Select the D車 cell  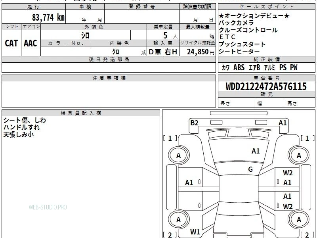tap(155, 52)
